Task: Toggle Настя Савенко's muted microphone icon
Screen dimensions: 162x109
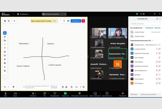Action: (x=157, y=79)
